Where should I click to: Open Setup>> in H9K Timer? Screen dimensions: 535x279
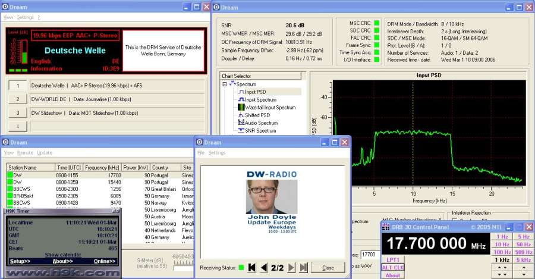[20, 261]
